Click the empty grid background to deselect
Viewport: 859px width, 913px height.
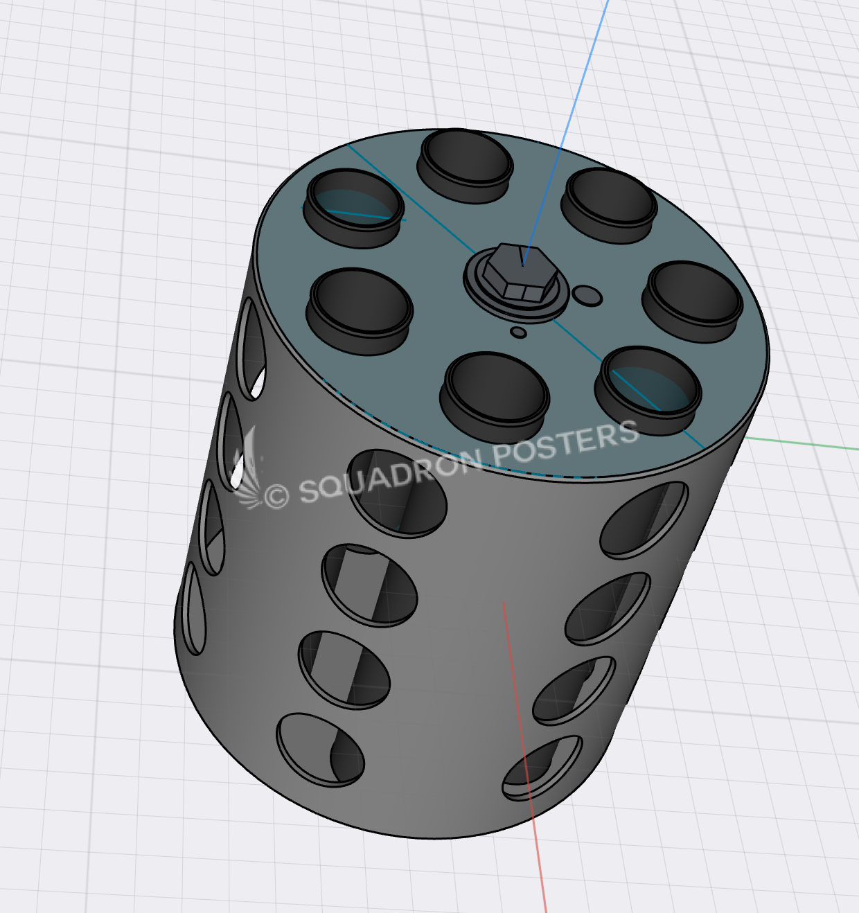tap(104, 208)
